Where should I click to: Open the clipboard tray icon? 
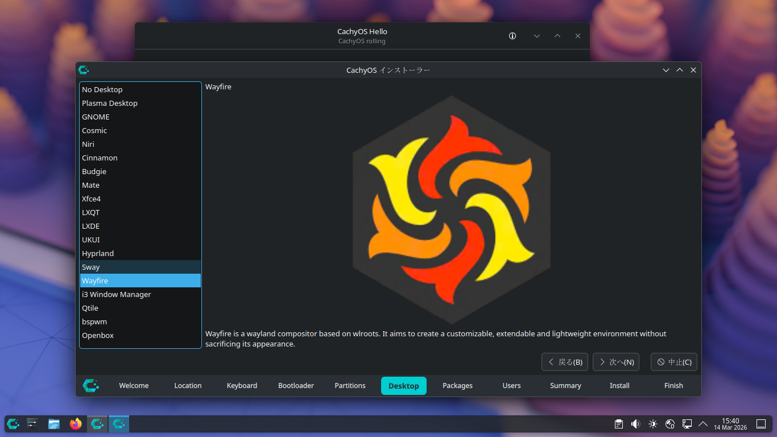[619, 424]
